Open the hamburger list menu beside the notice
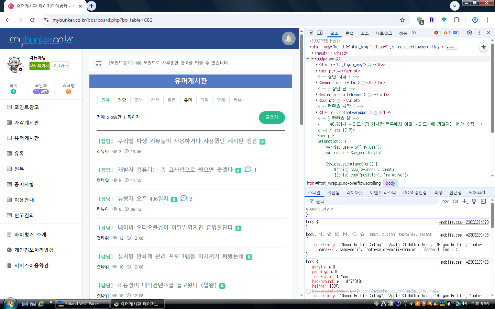Viewport: 495px width, 309px height. [x=98, y=64]
